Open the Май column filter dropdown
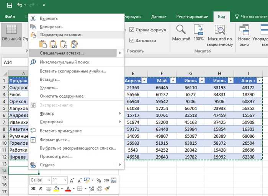Viewport: 268px width, 196px height. (173, 80)
